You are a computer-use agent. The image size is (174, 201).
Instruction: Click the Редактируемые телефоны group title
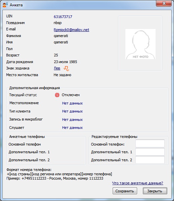pos(114,137)
